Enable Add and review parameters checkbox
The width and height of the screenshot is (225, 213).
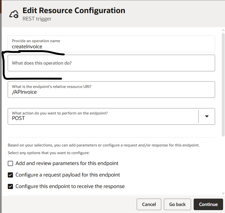coord(10,163)
